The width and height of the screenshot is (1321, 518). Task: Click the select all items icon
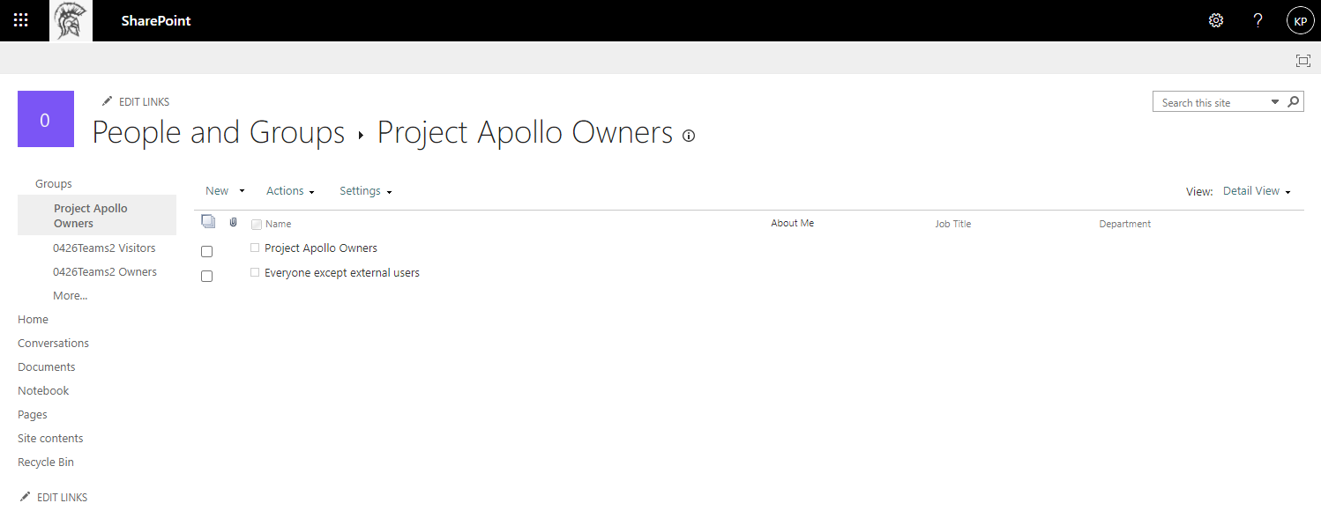(208, 222)
